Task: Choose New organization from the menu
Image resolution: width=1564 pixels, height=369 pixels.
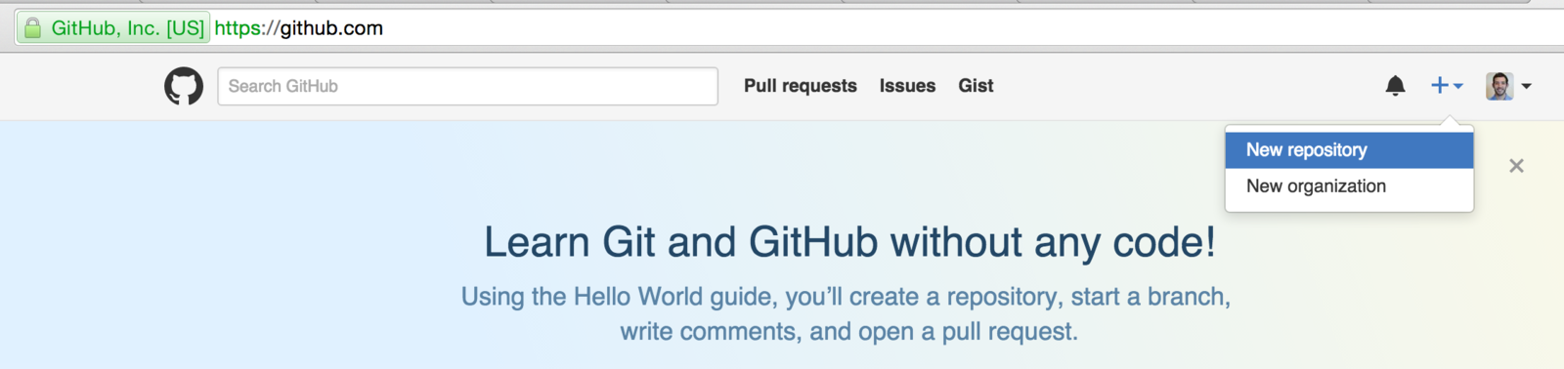Action: coord(1349,186)
